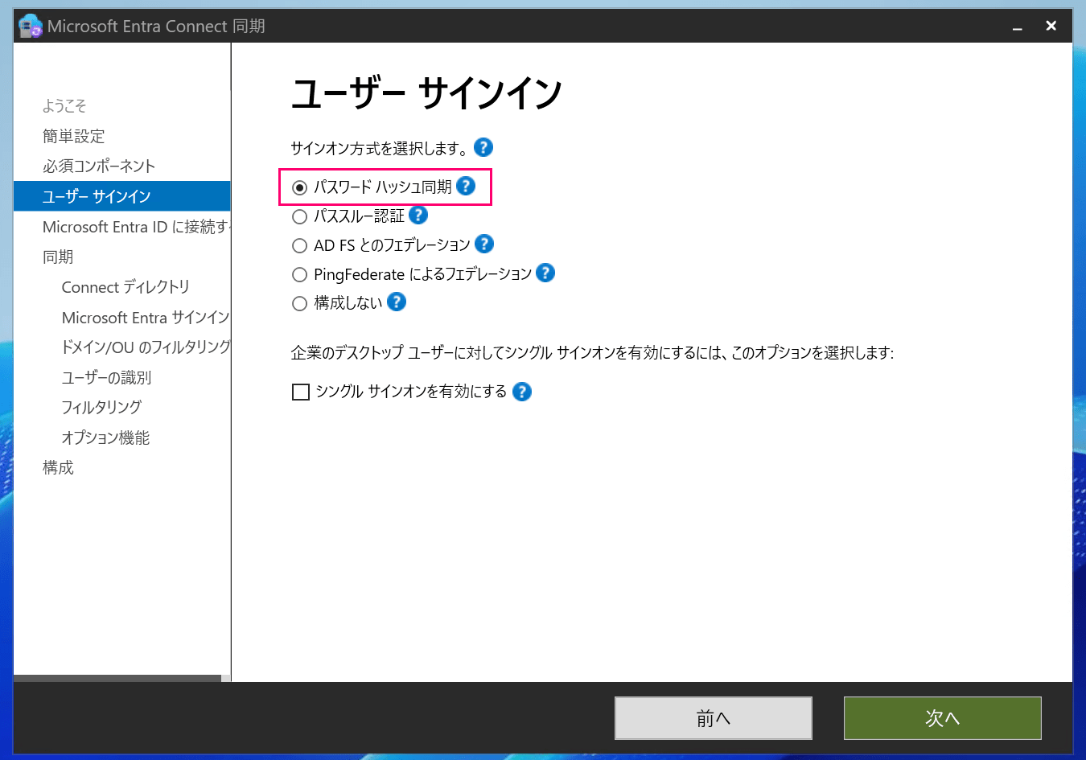Click the Microsoft Entra Connect app icon
The image size is (1086, 760).
click(x=30, y=26)
